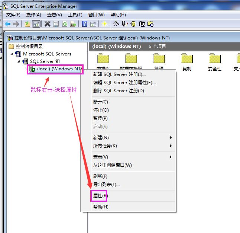The width and height of the screenshot is (240, 233).
Task: Click the Delete X toolbar icon
Action: (x=47, y=24)
